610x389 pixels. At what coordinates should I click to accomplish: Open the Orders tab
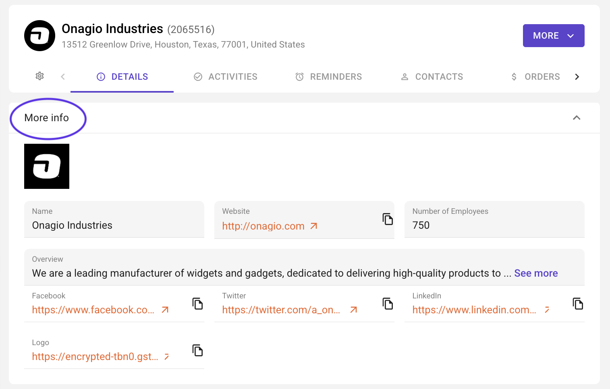click(x=535, y=77)
